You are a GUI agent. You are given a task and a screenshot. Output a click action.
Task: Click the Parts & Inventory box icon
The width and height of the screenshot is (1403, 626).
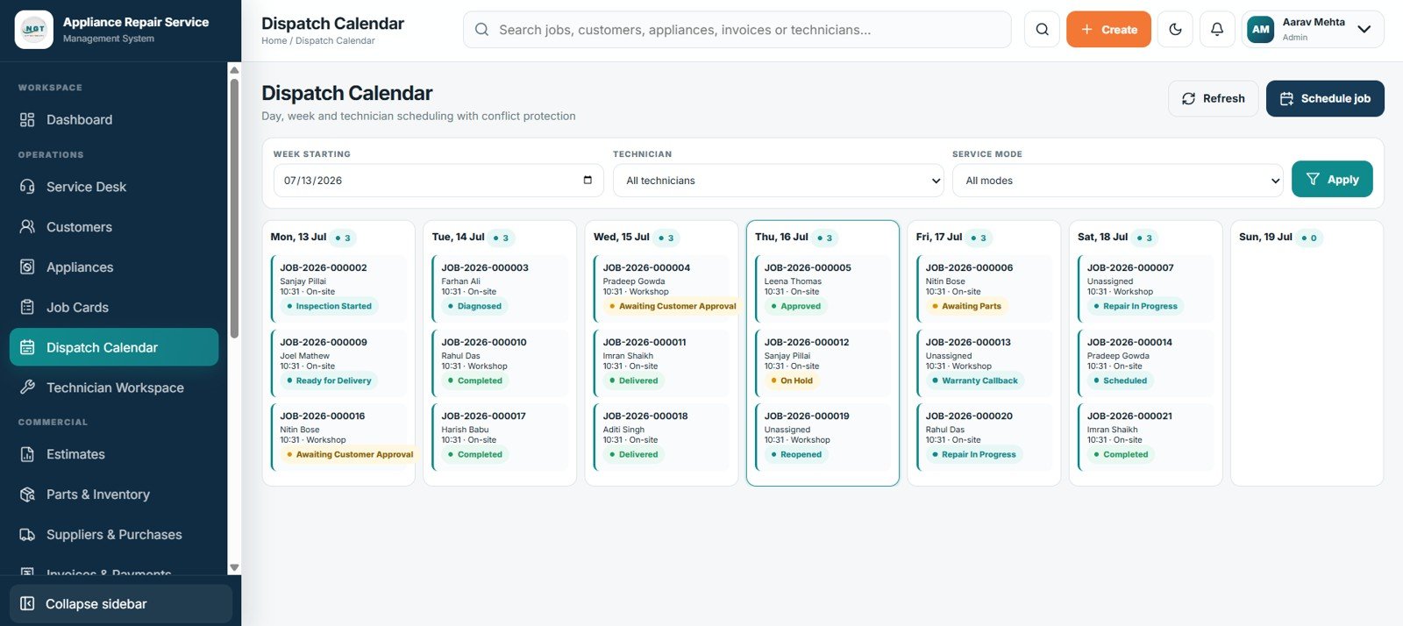[27, 494]
